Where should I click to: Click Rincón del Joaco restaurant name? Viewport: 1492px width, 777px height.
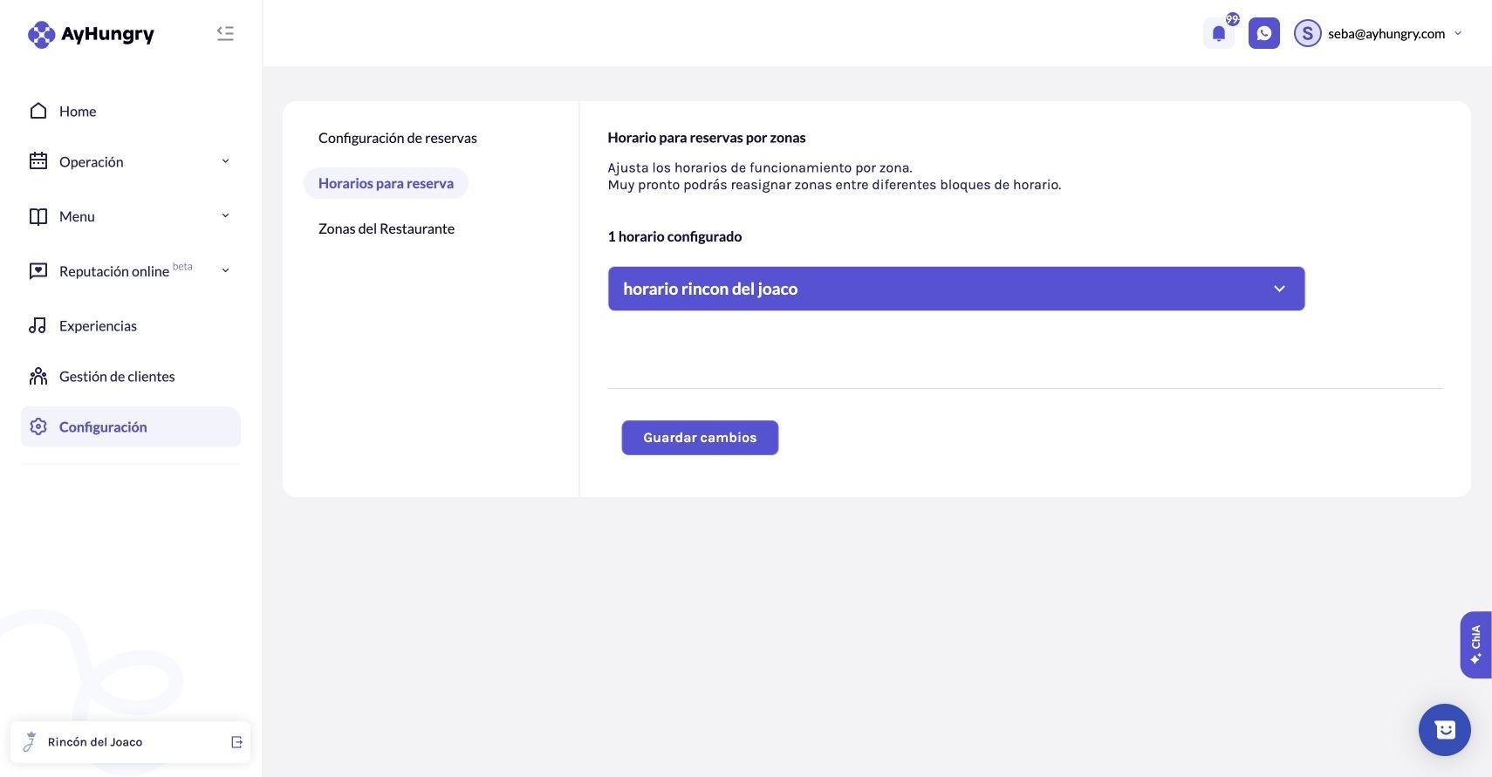point(95,742)
